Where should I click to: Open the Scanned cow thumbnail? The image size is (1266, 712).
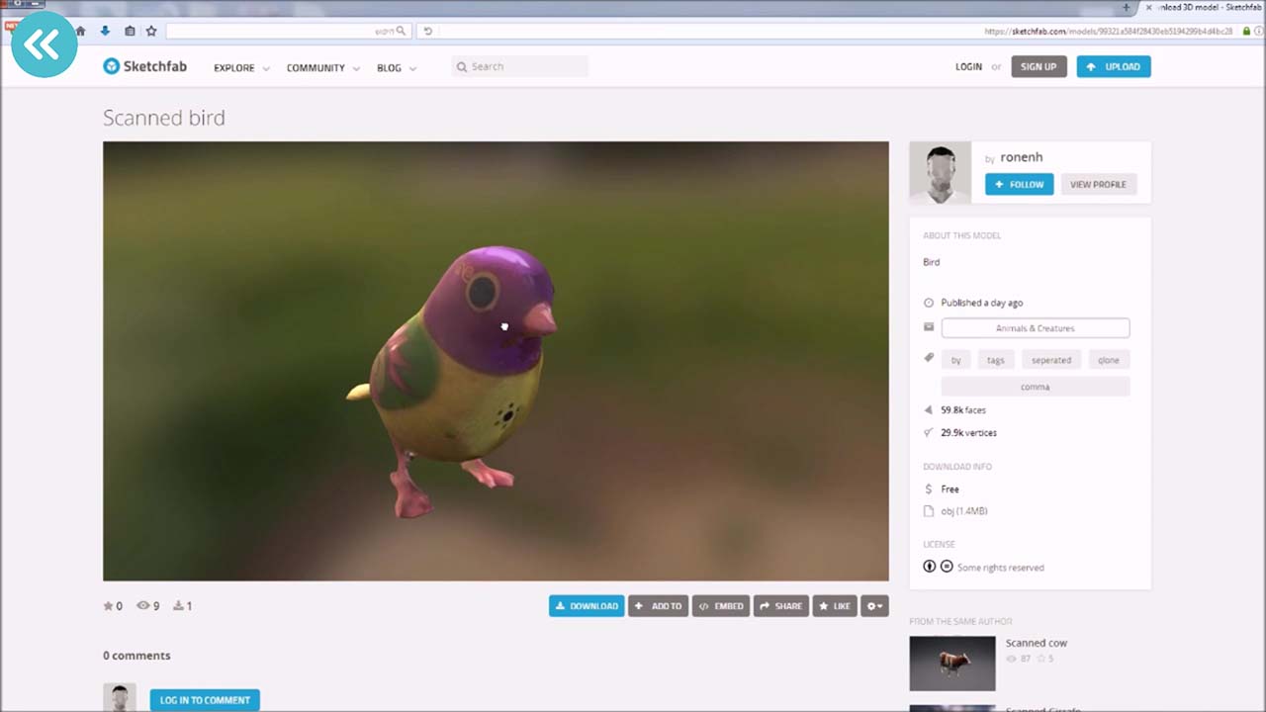pyautogui.click(x=951, y=663)
